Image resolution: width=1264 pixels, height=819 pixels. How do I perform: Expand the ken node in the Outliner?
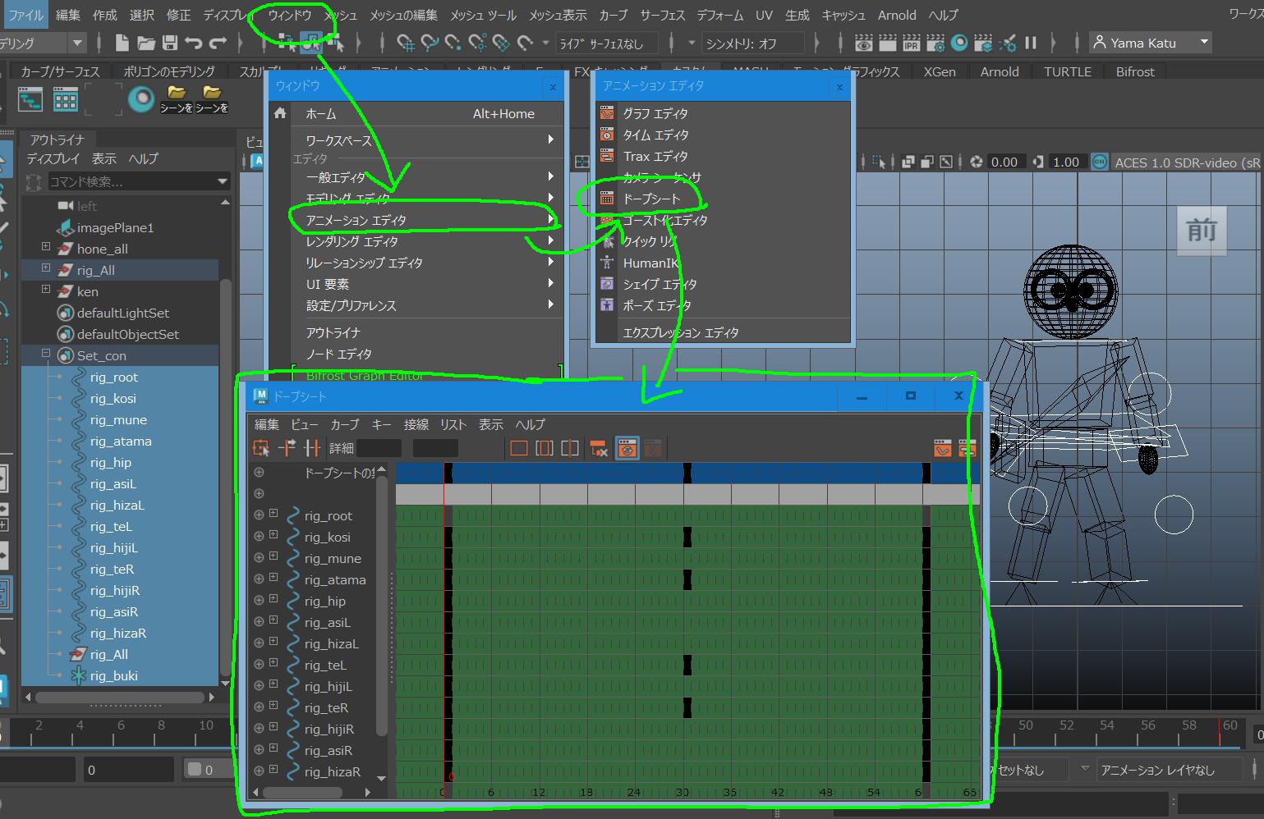46,290
